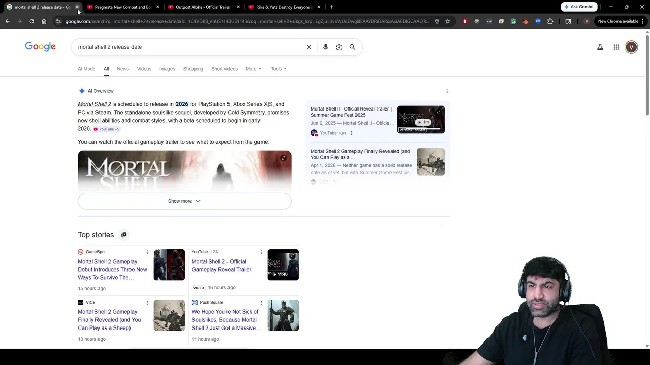The width and height of the screenshot is (650, 365).
Task: Switch to Outpost Alpha Official Trailer tab
Action: (203, 7)
